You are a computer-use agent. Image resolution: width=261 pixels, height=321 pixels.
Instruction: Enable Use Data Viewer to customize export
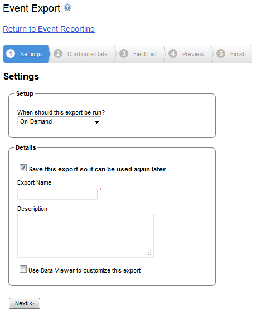click(23, 269)
